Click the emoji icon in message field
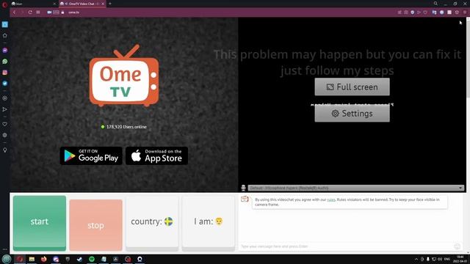This screenshot has height=264, width=470. tap(457, 246)
